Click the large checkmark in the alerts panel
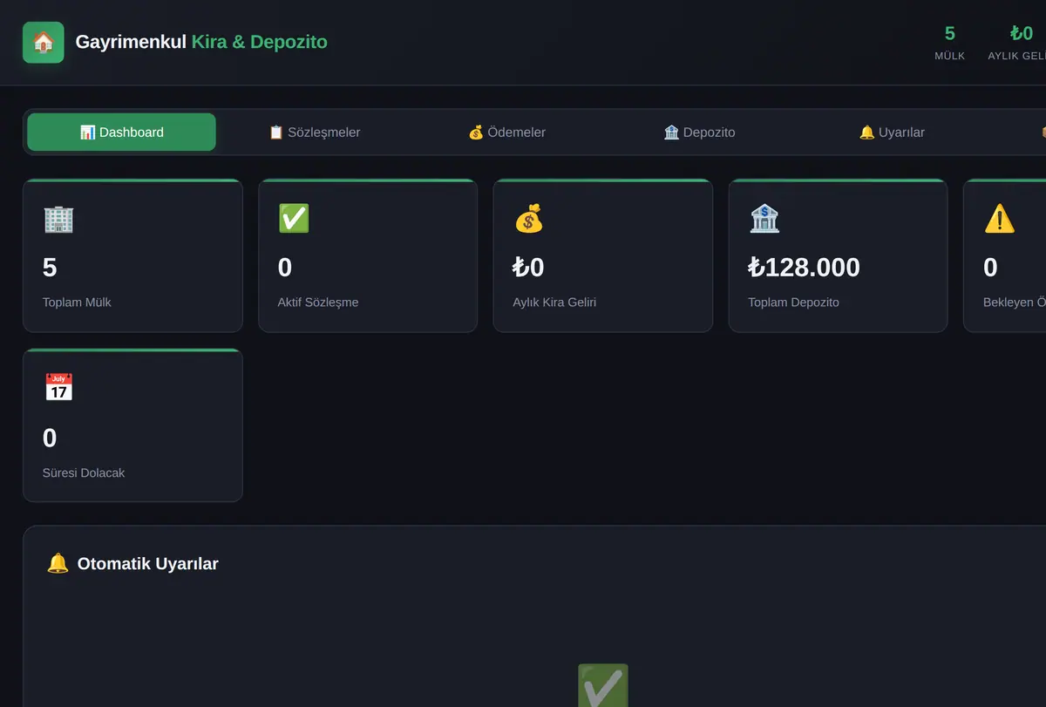The height and width of the screenshot is (707, 1046). (602, 685)
